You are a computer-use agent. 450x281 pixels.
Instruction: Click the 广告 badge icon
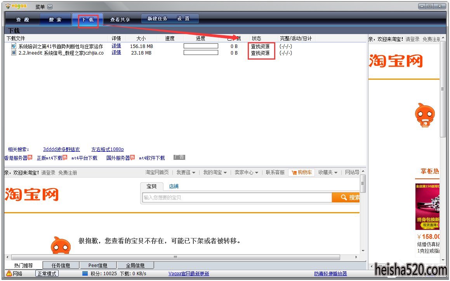(x=179, y=158)
